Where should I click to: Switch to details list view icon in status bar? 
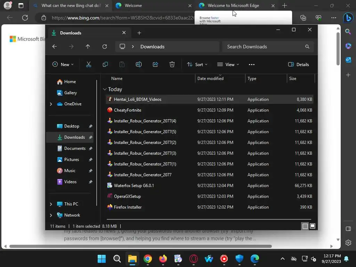[305, 226]
